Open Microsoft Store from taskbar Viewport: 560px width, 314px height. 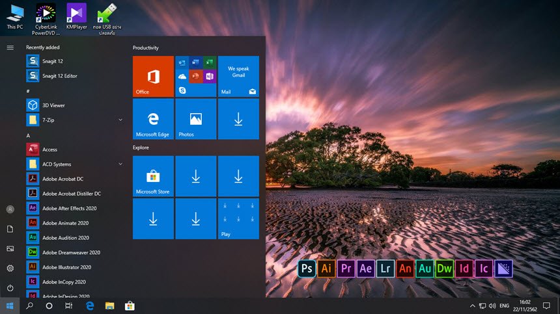[130, 306]
